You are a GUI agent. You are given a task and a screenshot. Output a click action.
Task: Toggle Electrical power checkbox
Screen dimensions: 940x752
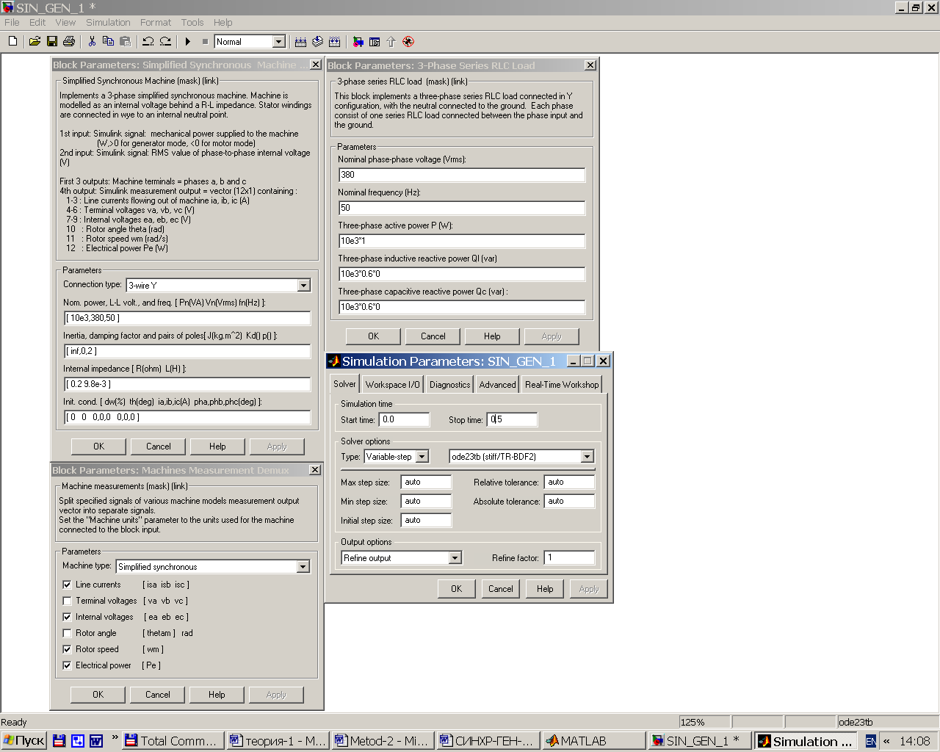click(x=67, y=665)
